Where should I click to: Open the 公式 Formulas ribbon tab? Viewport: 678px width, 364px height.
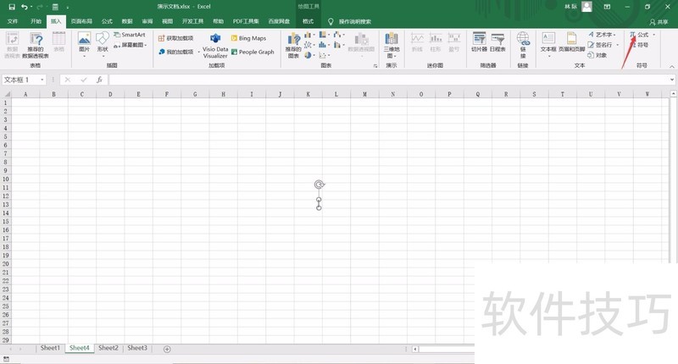107,21
